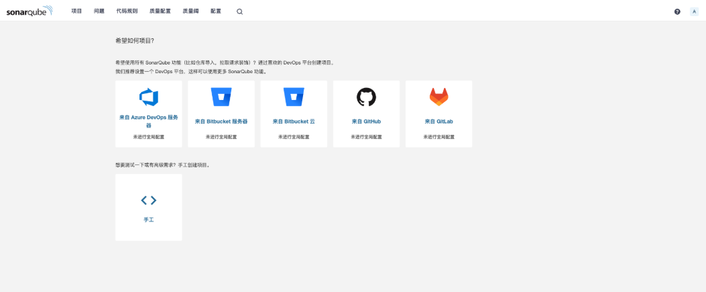Click 未进行全局配置 under Bitbucket 服务器
The width and height of the screenshot is (706, 292).
point(221,136)
